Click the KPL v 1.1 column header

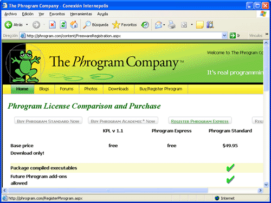pos(113,131)
